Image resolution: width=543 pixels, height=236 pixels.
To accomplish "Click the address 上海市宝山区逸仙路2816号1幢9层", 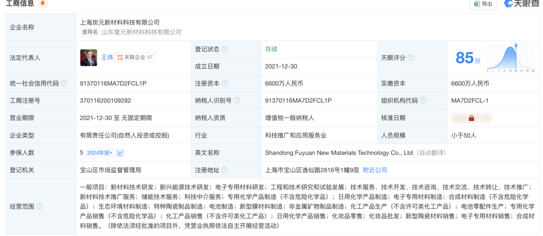I will coord(312,170).
